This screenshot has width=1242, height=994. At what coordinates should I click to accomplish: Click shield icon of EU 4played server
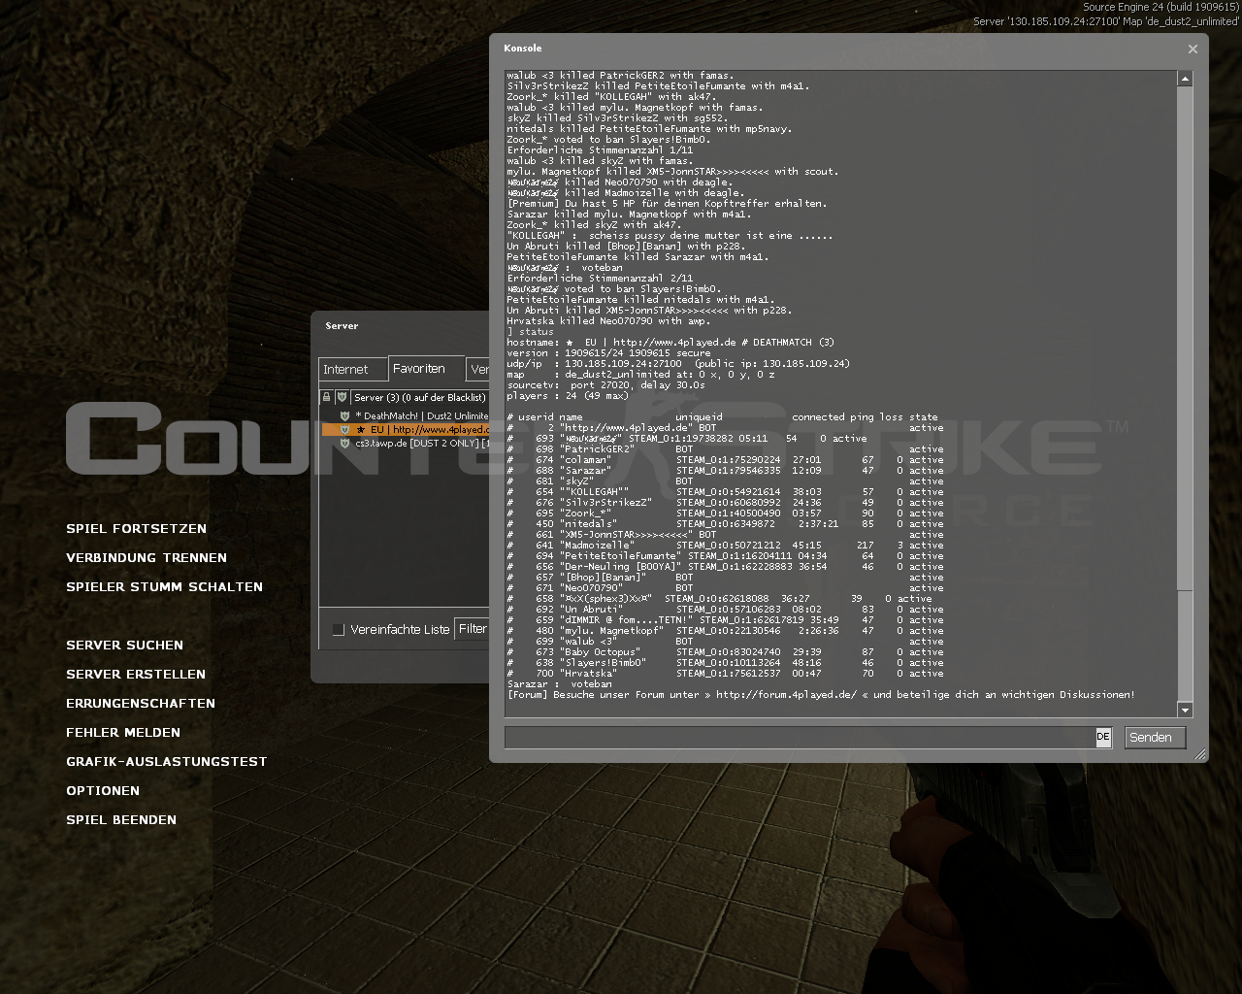(x=344, y=429)
